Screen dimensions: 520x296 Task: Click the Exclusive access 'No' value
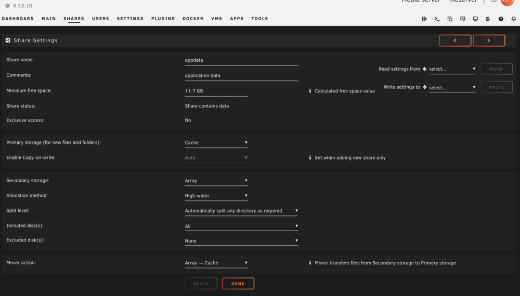pos(188,120)
